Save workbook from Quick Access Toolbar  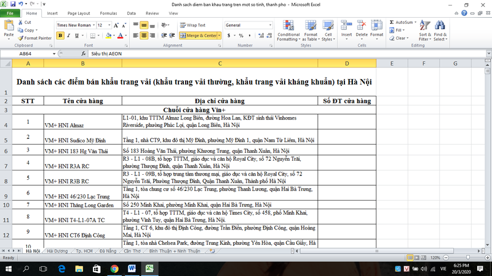click(13, 4)
